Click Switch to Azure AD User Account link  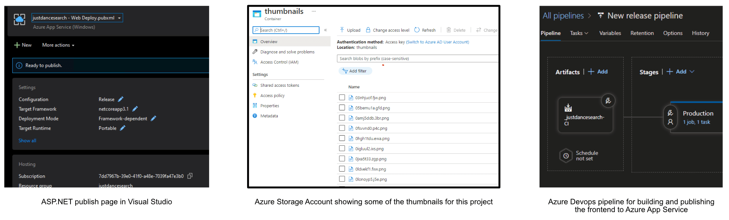(x=437, y=42)
